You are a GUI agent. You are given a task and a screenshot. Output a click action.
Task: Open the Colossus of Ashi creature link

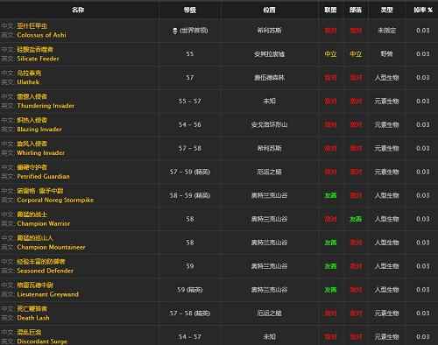[x=41, y=35]
